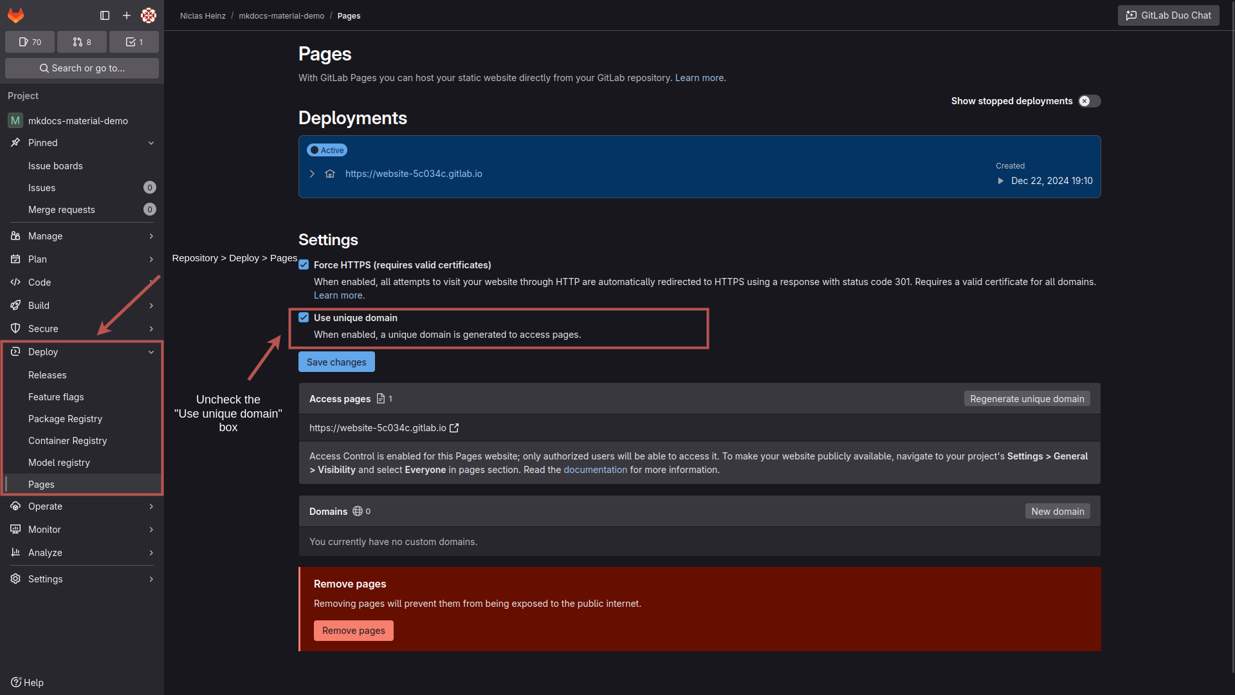Image resolution: width=1235 pixels, height=695 pixels.
Task: Click the Secure shield icon
Action: (x=15, y=329)
